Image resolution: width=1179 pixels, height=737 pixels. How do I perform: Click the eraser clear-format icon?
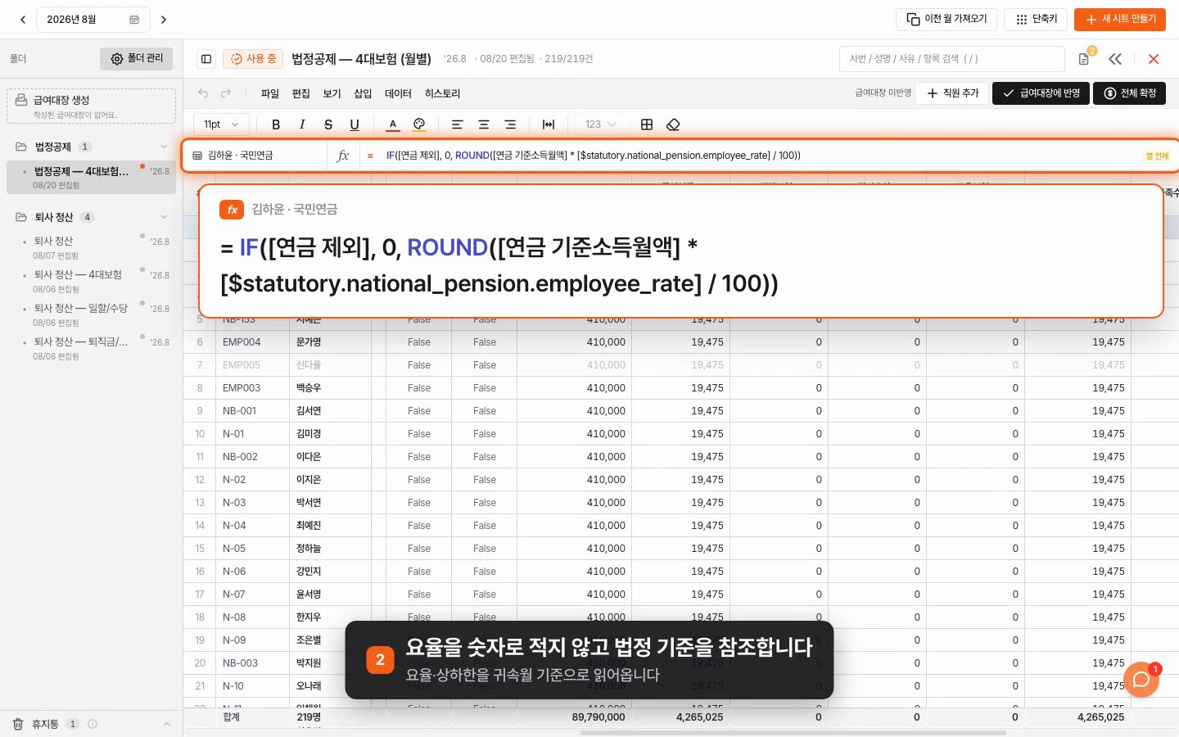click(x=673, y=124)
